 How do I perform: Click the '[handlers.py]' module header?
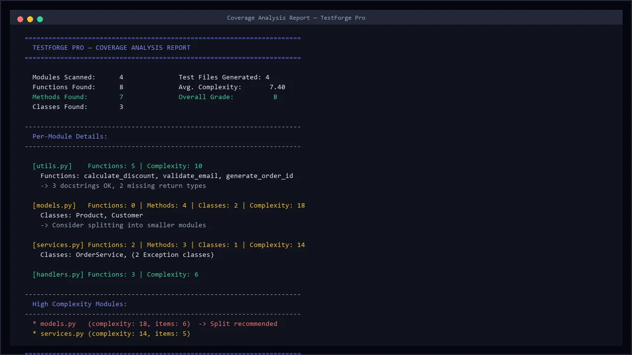(58, 275)
